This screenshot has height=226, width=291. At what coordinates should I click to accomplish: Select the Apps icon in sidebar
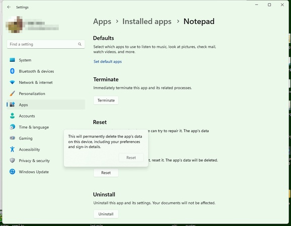(12, 104)
